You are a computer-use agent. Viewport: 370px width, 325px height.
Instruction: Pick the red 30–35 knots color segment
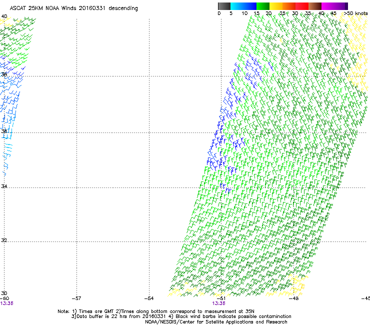[x=302, y=6]
